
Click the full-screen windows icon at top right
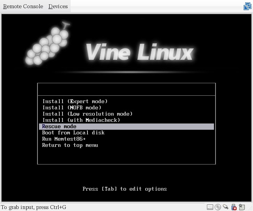pyautogui.click(x=248, y=6)
